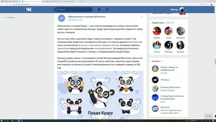Screen dimensions: 216x122
Task: Open the post date 28 мая в 11:37
Action: (x=75, y=20)
